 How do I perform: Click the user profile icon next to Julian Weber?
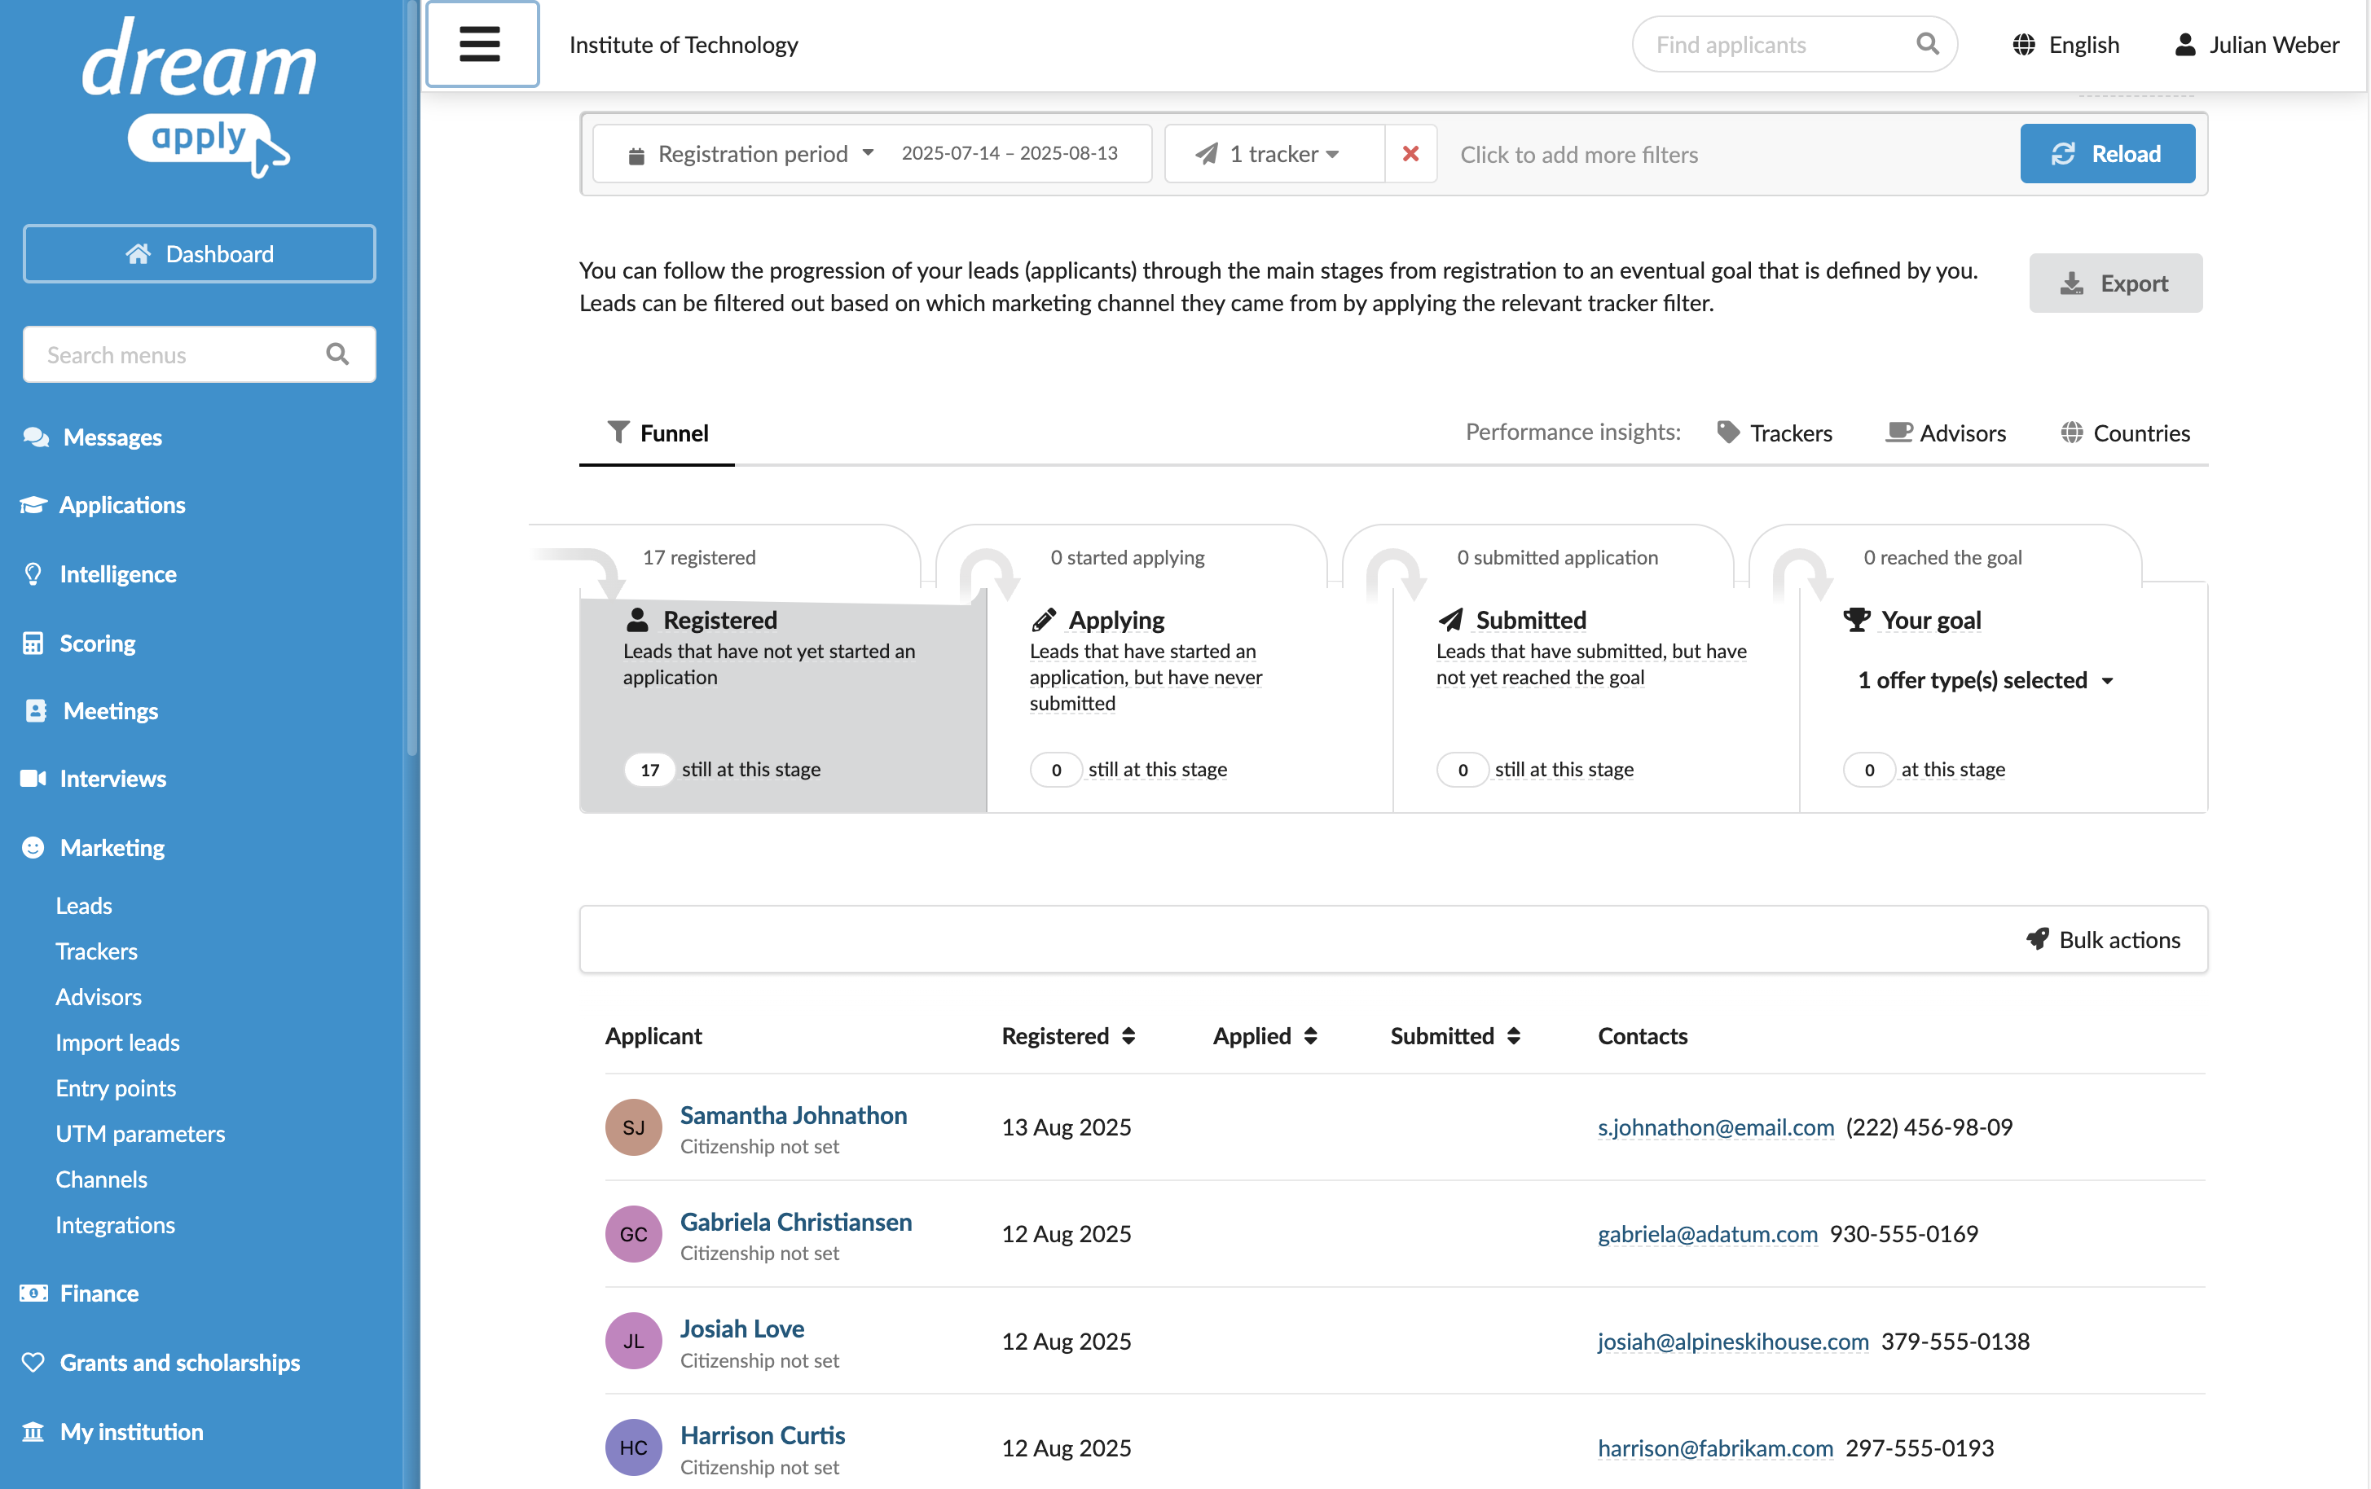(2185, 44)
